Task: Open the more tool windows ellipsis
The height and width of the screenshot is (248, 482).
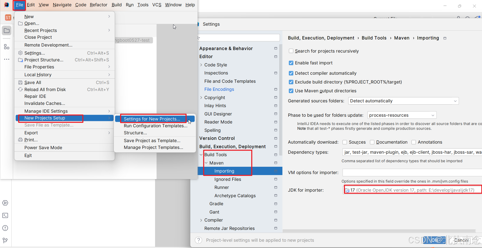Action: (x=7, y=59)
